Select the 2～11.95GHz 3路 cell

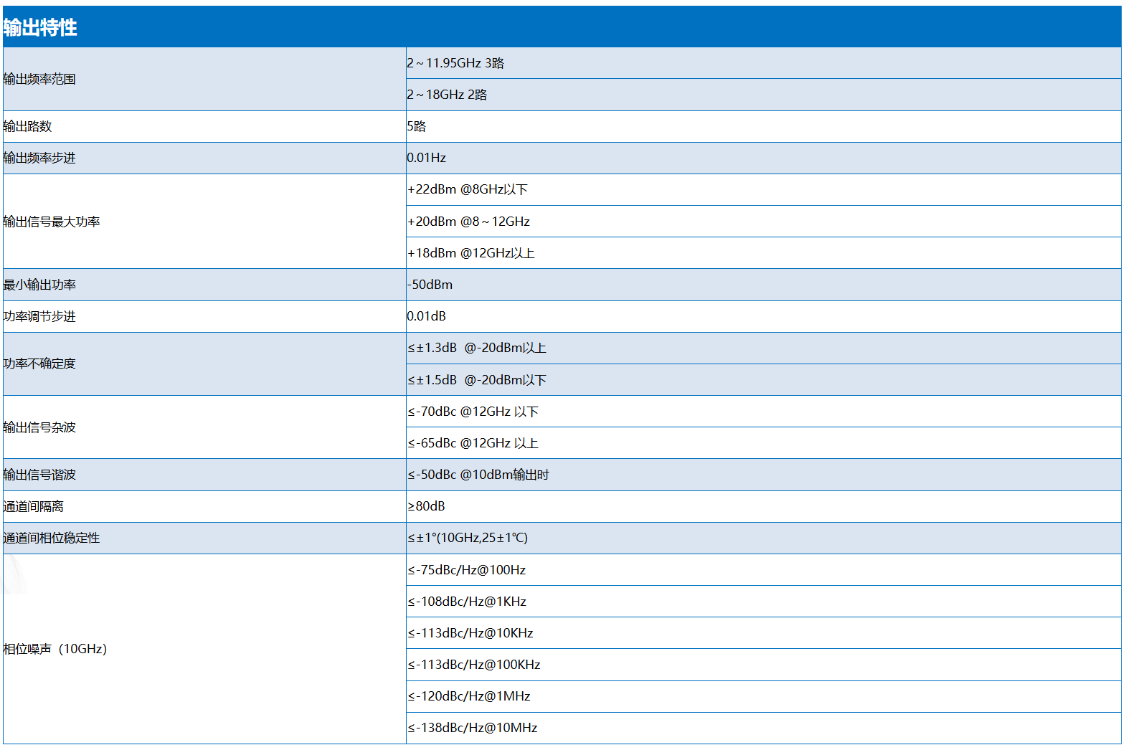[x=455, y=63]
